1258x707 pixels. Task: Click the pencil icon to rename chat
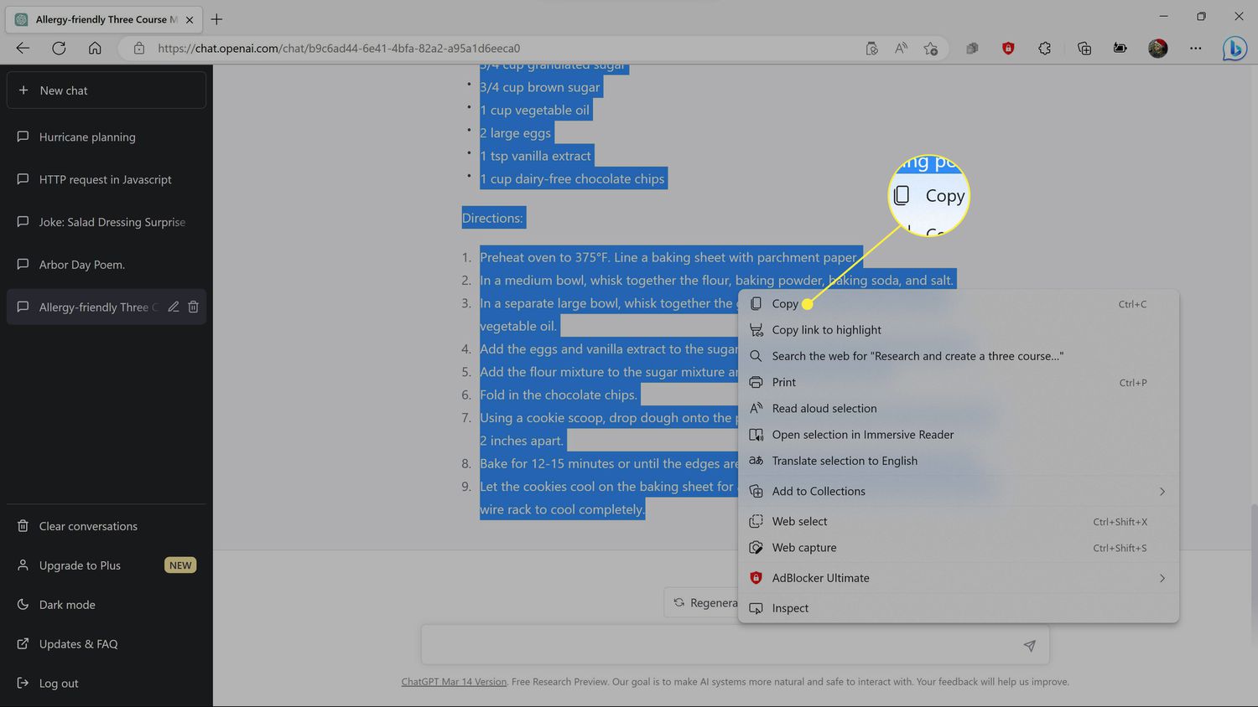tap(173, 307)
